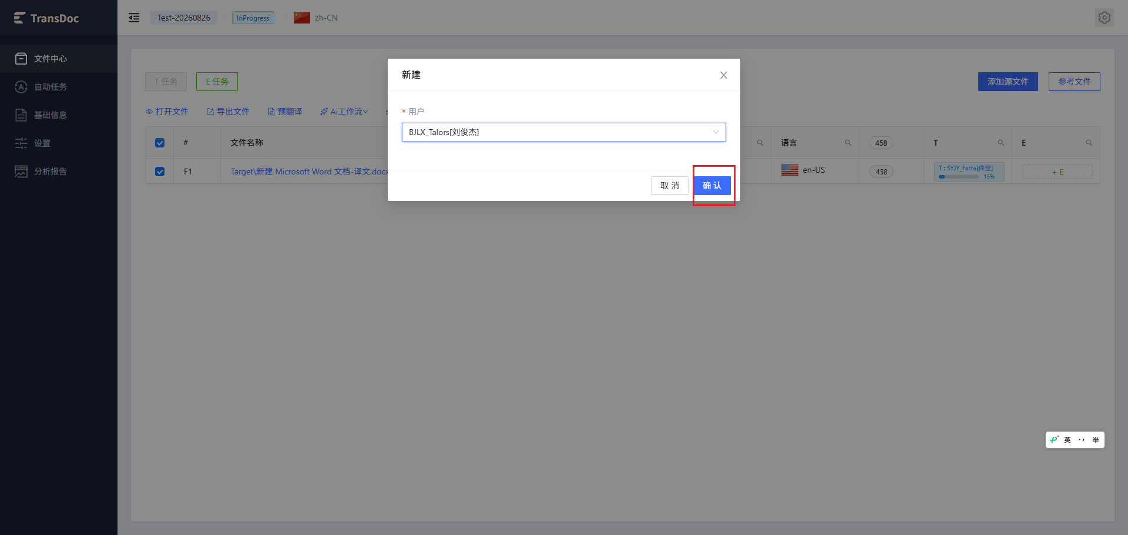
Task: Click 取消 button in dialog
Action: (670, 186)
